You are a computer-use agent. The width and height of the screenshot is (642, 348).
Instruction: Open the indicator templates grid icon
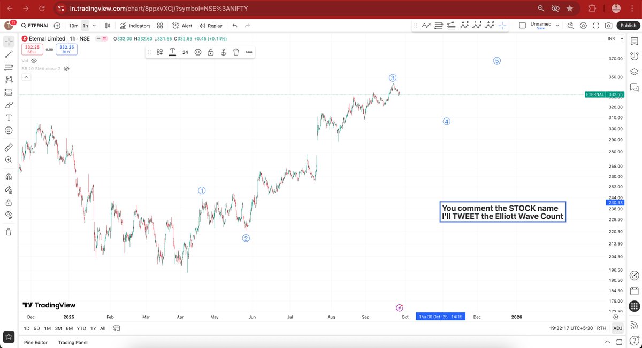[x=160, y=26]
